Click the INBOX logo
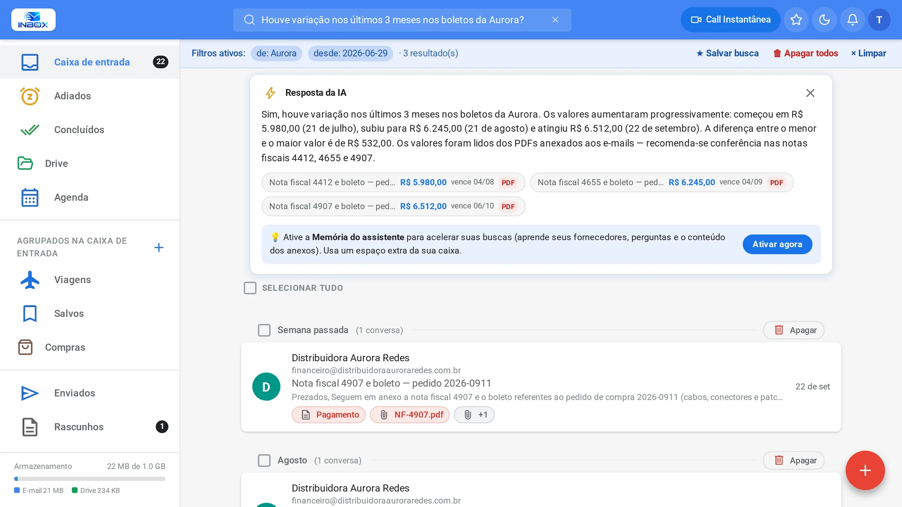The image size is (902, 507). point(33,20)
